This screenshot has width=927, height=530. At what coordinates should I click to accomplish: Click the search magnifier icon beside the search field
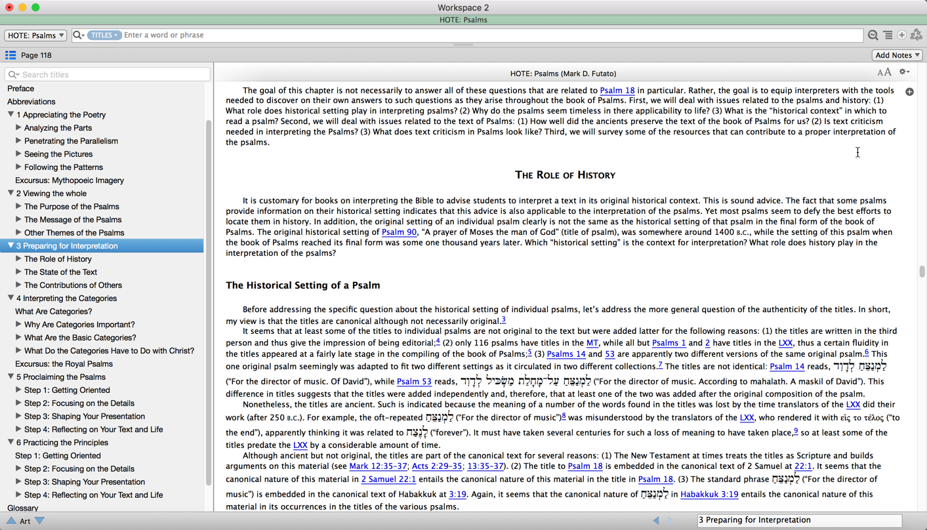click(873, 35)
